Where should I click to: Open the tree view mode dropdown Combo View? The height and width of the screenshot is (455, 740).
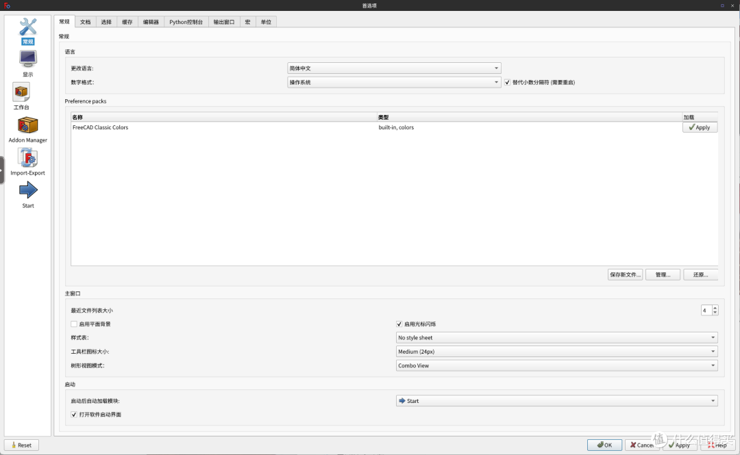click(x=557, y=365)
